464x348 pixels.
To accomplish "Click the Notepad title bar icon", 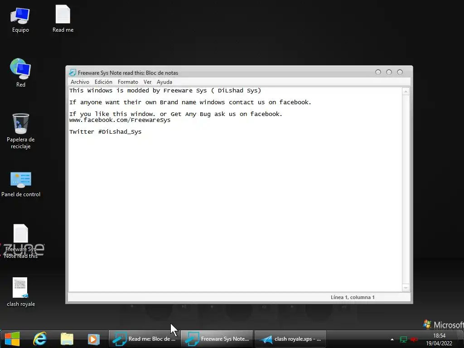I will tap(72, 72).
